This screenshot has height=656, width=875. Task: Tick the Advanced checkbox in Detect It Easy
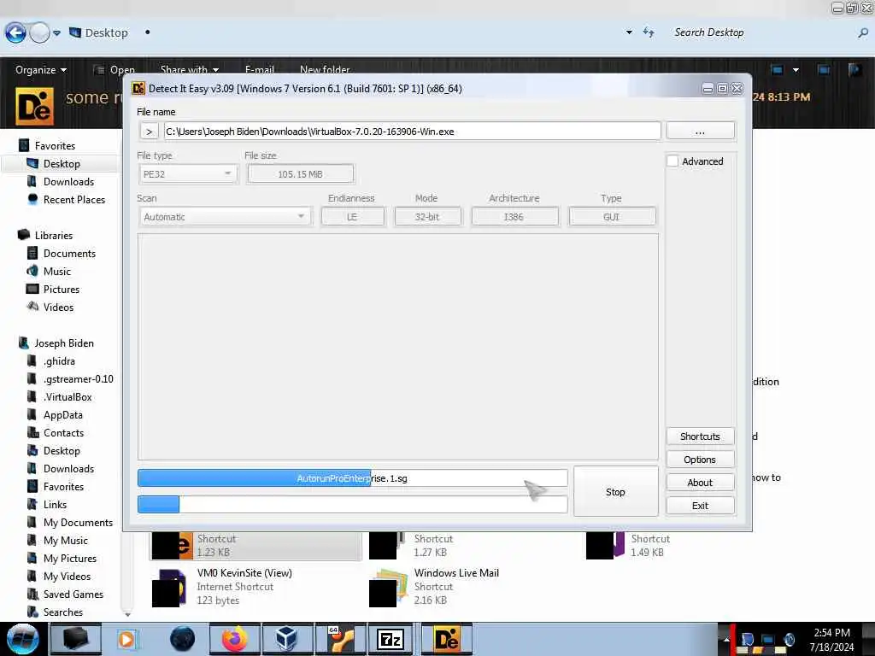672,161
